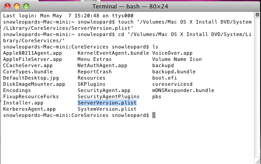Click the ls command on the prompt line
Image resolution: width=261 pixels, height=164 pixels.
155,47
